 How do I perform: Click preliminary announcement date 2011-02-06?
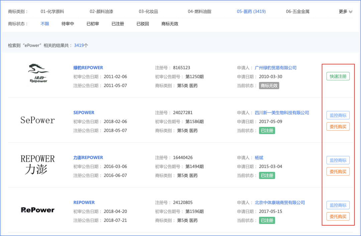[115, 77]
